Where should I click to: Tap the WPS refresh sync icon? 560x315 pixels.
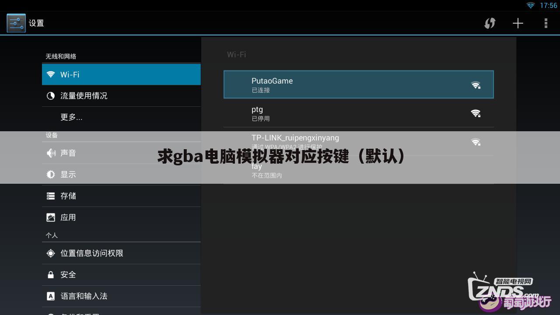[x=490, y=23]
